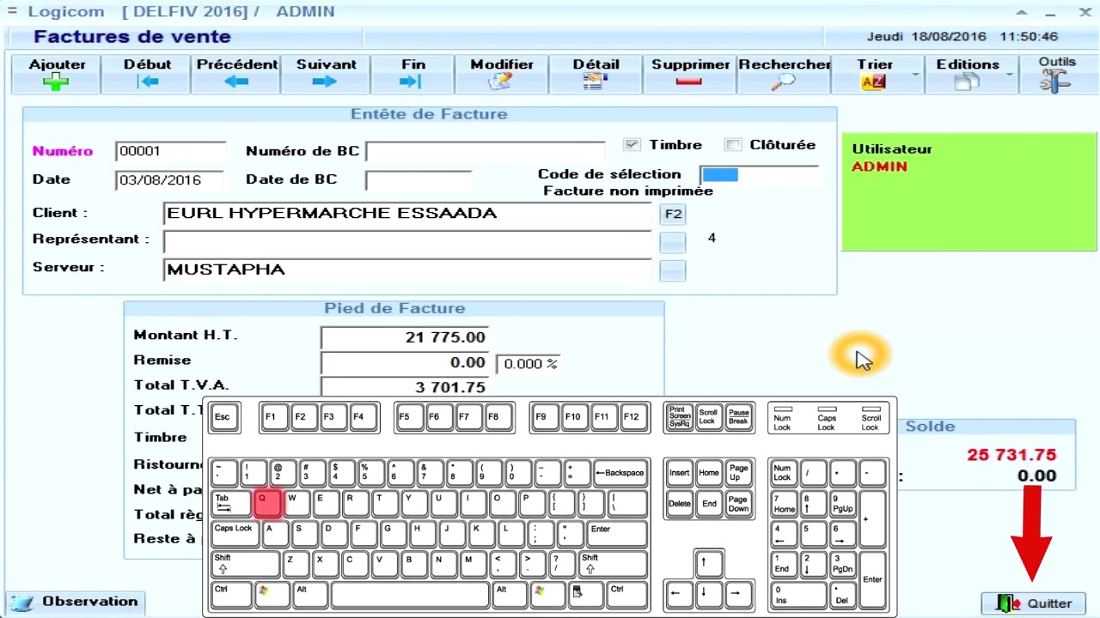Click the Esc key on keyboard overlay
The image size is (1100, 618).
click(225, 417)
